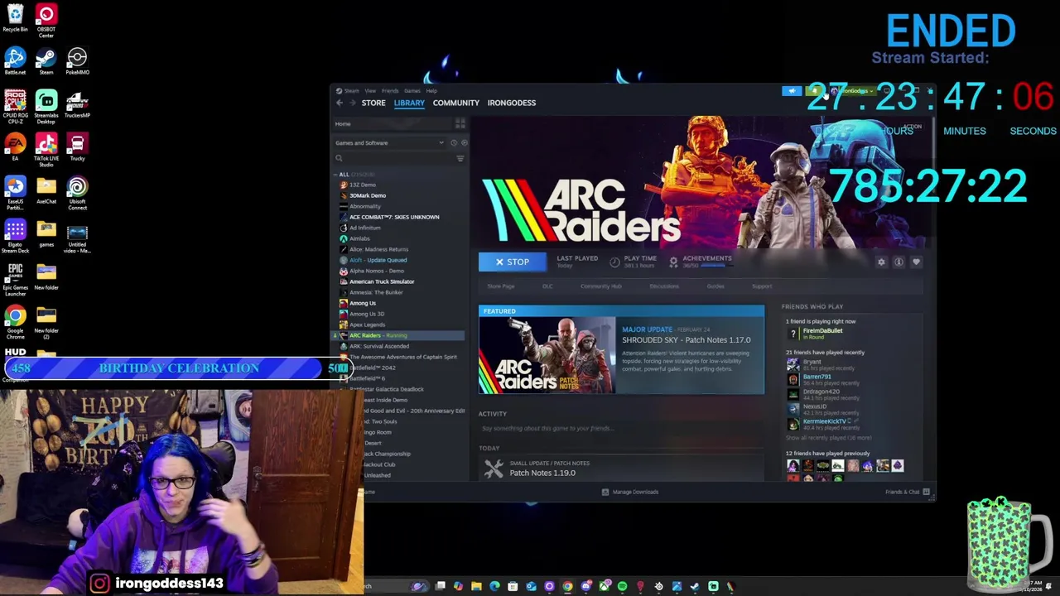Switch the library to grid collections view

pos(460,123)
